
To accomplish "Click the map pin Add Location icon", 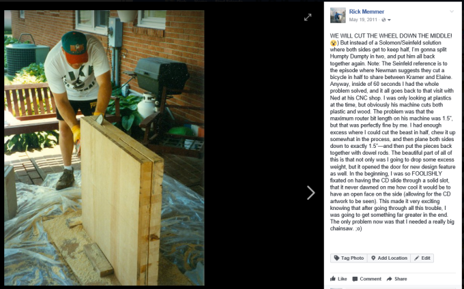I will (373, 258).
